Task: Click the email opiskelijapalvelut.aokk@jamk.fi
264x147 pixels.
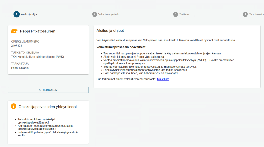Action: (x=37, y=129)
